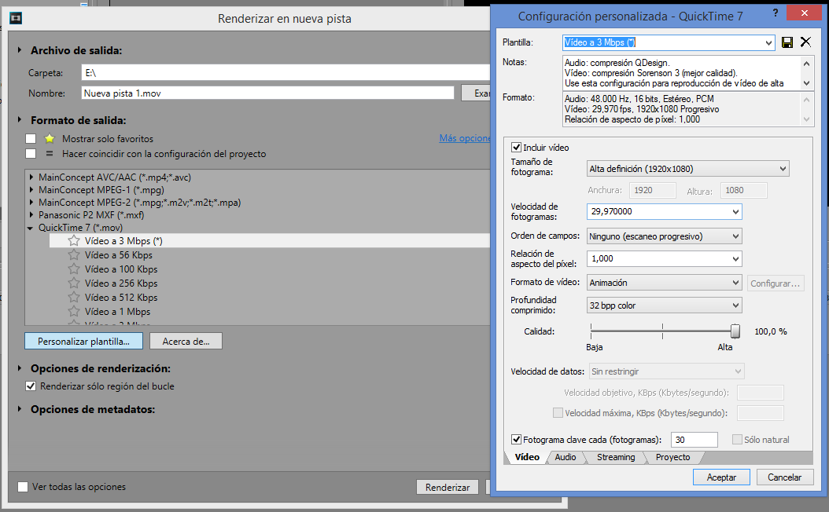
Task: Click favorite star next to Vídeo a 56 Kbps
Action: [x=74, y=255]
